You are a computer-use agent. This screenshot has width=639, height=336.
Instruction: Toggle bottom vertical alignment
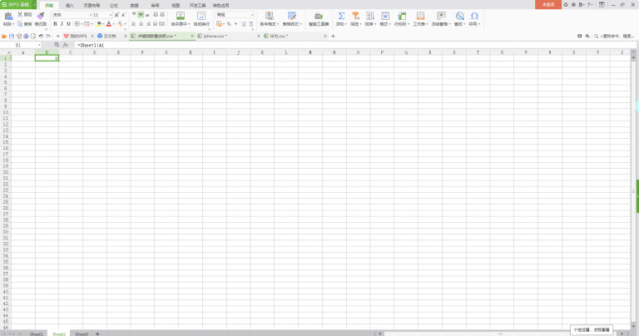147,15
